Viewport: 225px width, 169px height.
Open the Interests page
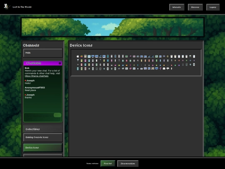click(x=177, y=7)
